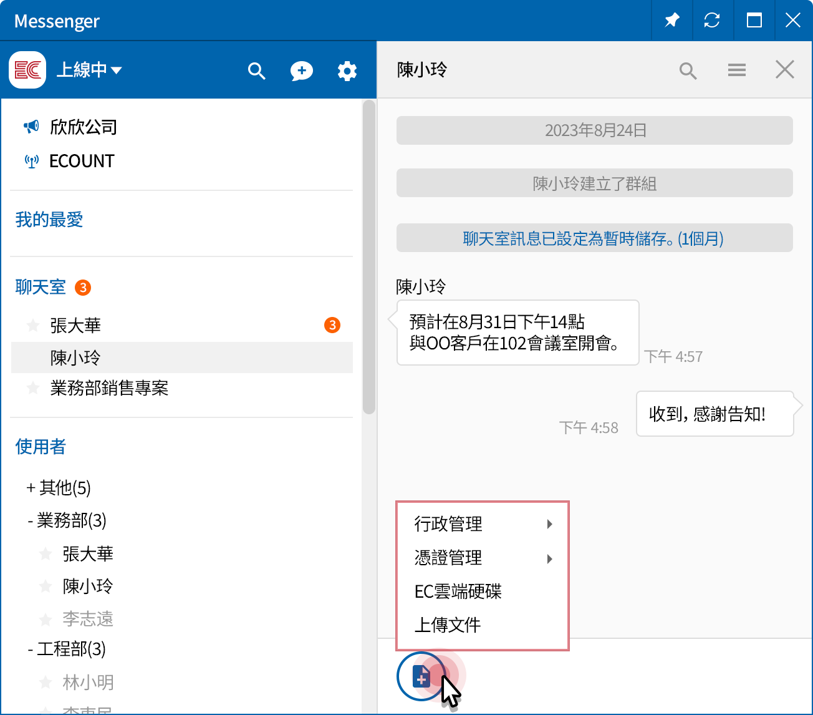Open the hamburger menu in the chat header
The image size is (813, 715).
point(736,70)
